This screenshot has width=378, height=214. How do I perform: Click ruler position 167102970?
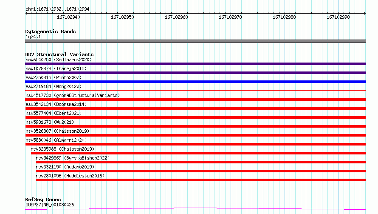tap(231, 17)
